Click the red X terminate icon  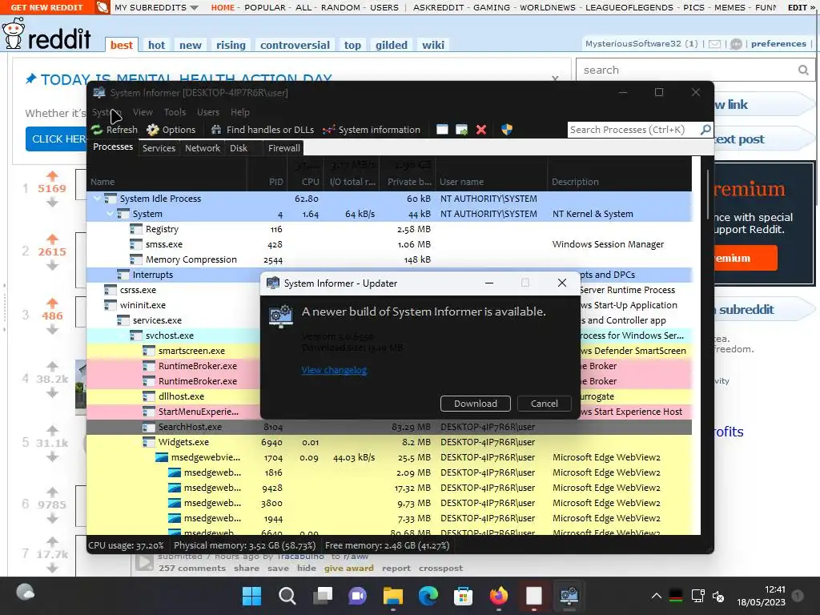(481, 130)
